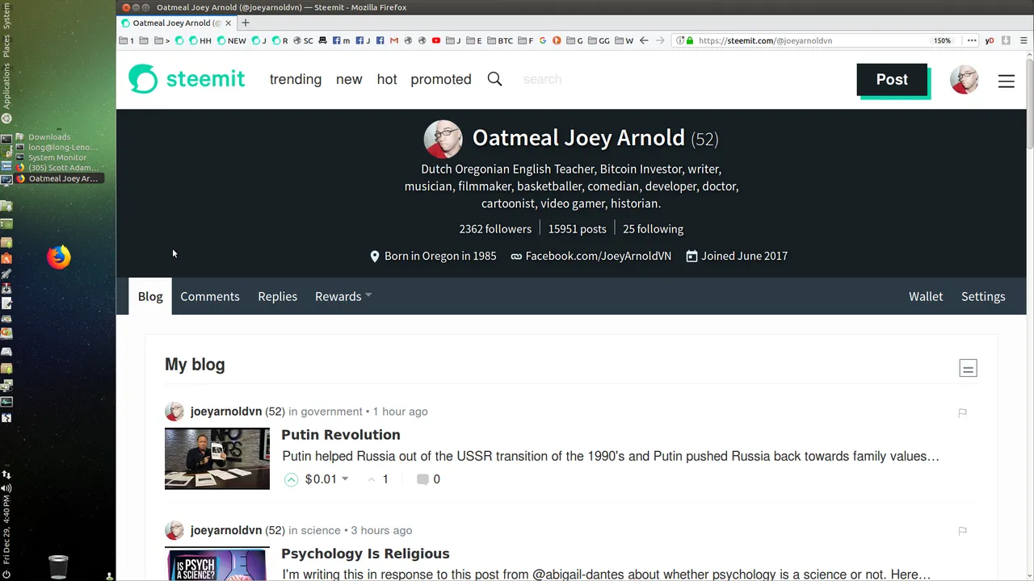Click the yD extension icon

989,40
